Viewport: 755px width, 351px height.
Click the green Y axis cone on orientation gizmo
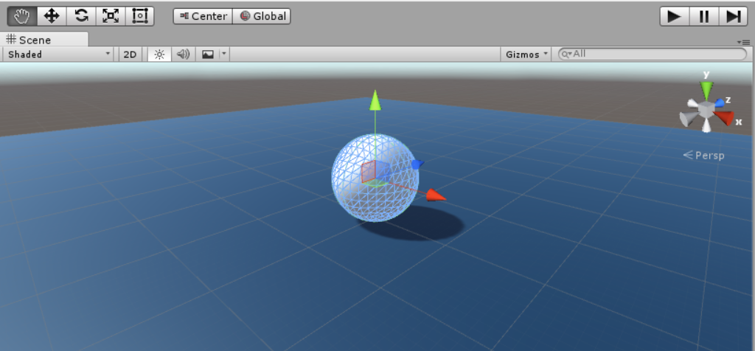(706, 89)
